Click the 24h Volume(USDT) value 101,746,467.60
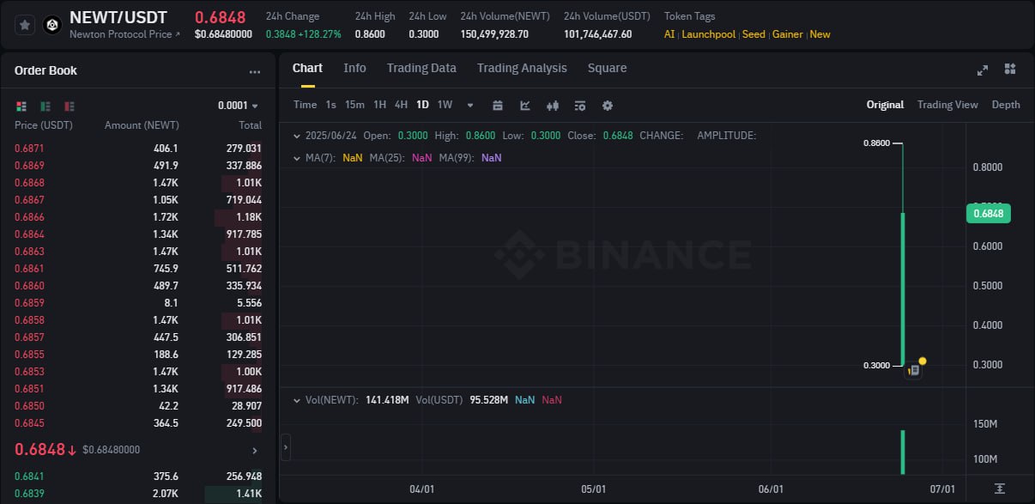Viewport: 1035px width, 504px height. pyautogui.click(x=597, y=34)
